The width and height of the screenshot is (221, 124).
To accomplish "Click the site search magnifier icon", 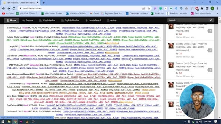I will [x=211, y=20].
